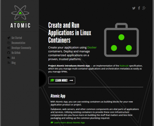Screen dimensions: 154x126
Task: Follow the green Docker link
Action: (92, 47)
